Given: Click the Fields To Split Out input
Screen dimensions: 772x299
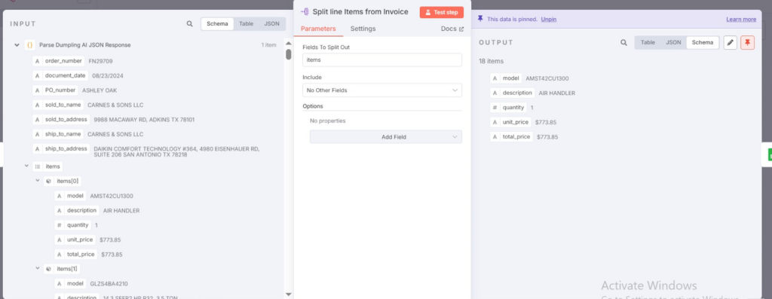Looking at the screenshot, I should pos(382,60).
